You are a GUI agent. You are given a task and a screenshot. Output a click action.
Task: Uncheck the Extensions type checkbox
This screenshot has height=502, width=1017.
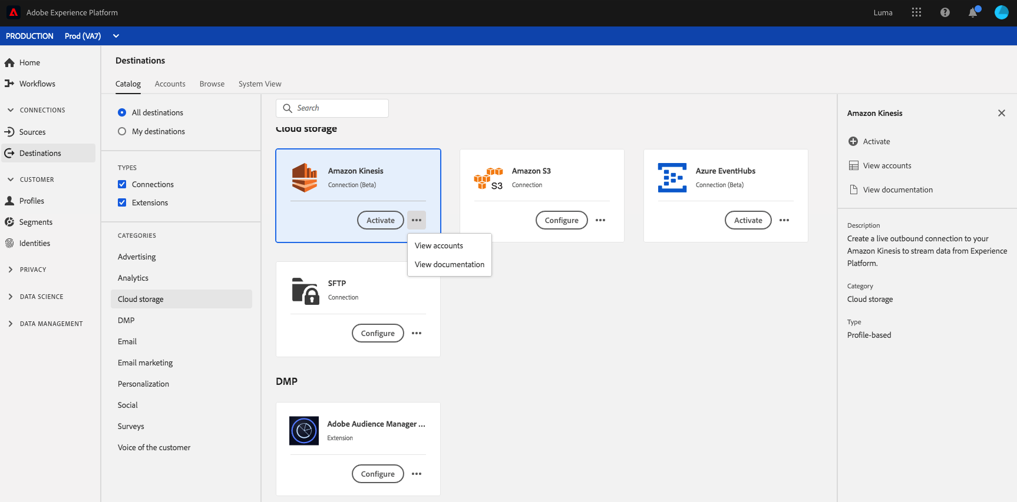point(122,202)
